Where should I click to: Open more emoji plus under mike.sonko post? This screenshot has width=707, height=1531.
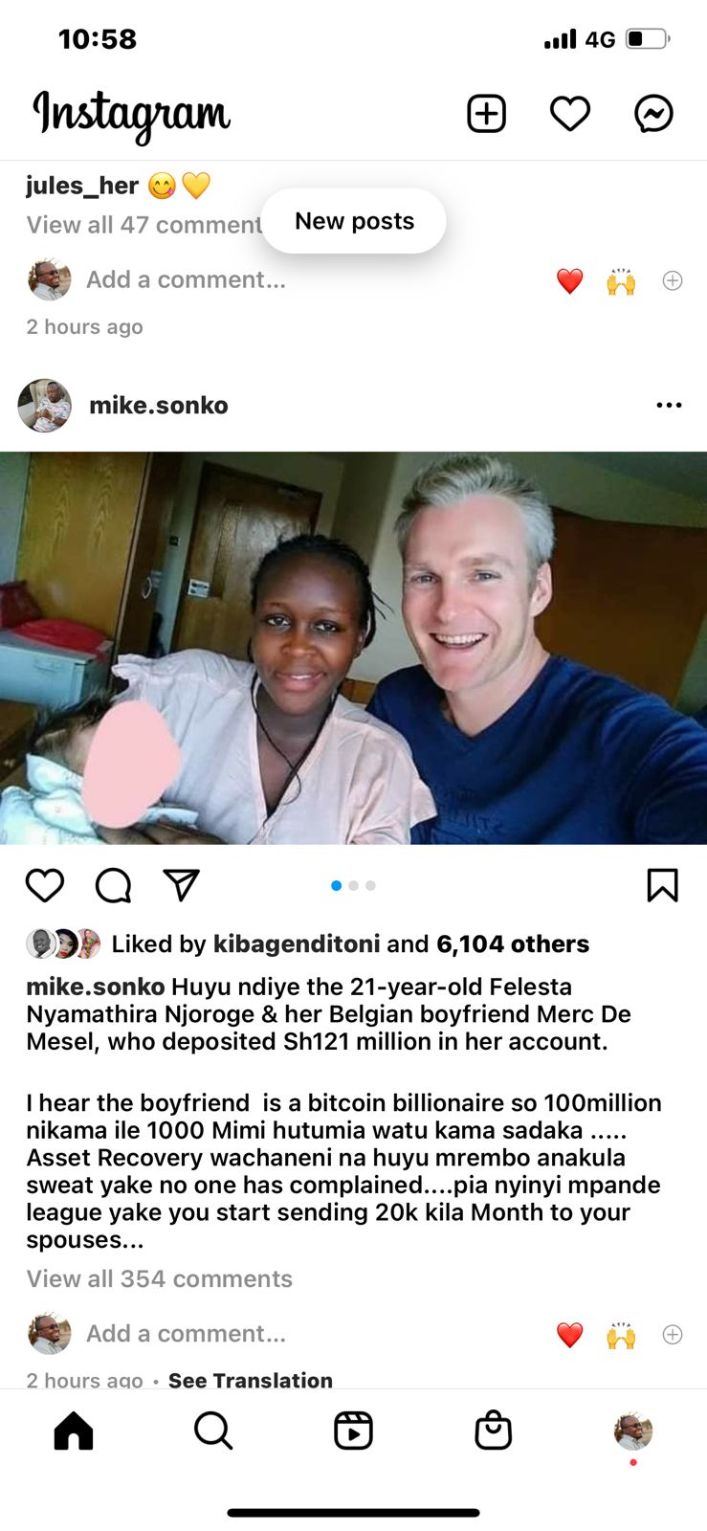673,1334
